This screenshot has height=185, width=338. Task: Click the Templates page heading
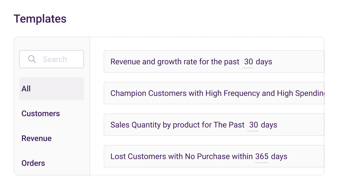(x=40, y=19)
